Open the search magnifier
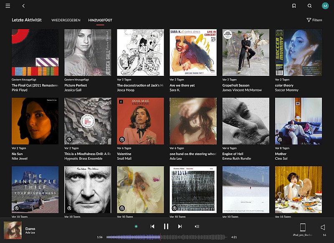This screenshot has height=243, width=334. [309, 6]
